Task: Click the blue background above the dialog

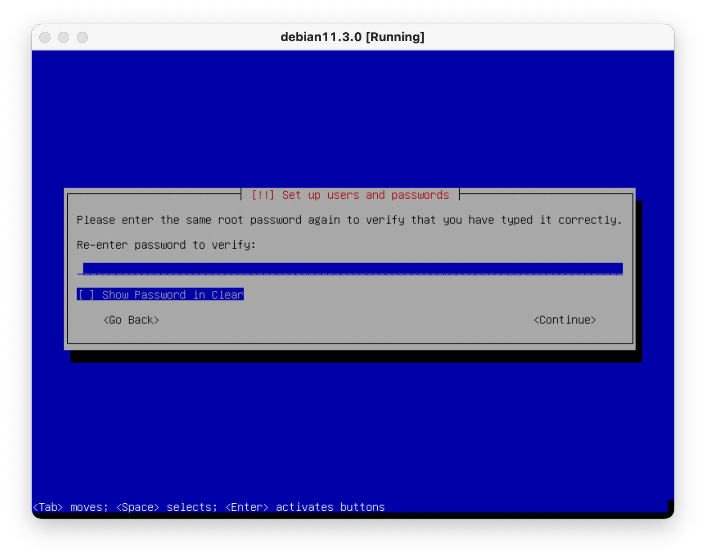Action: tap(353, 117)
